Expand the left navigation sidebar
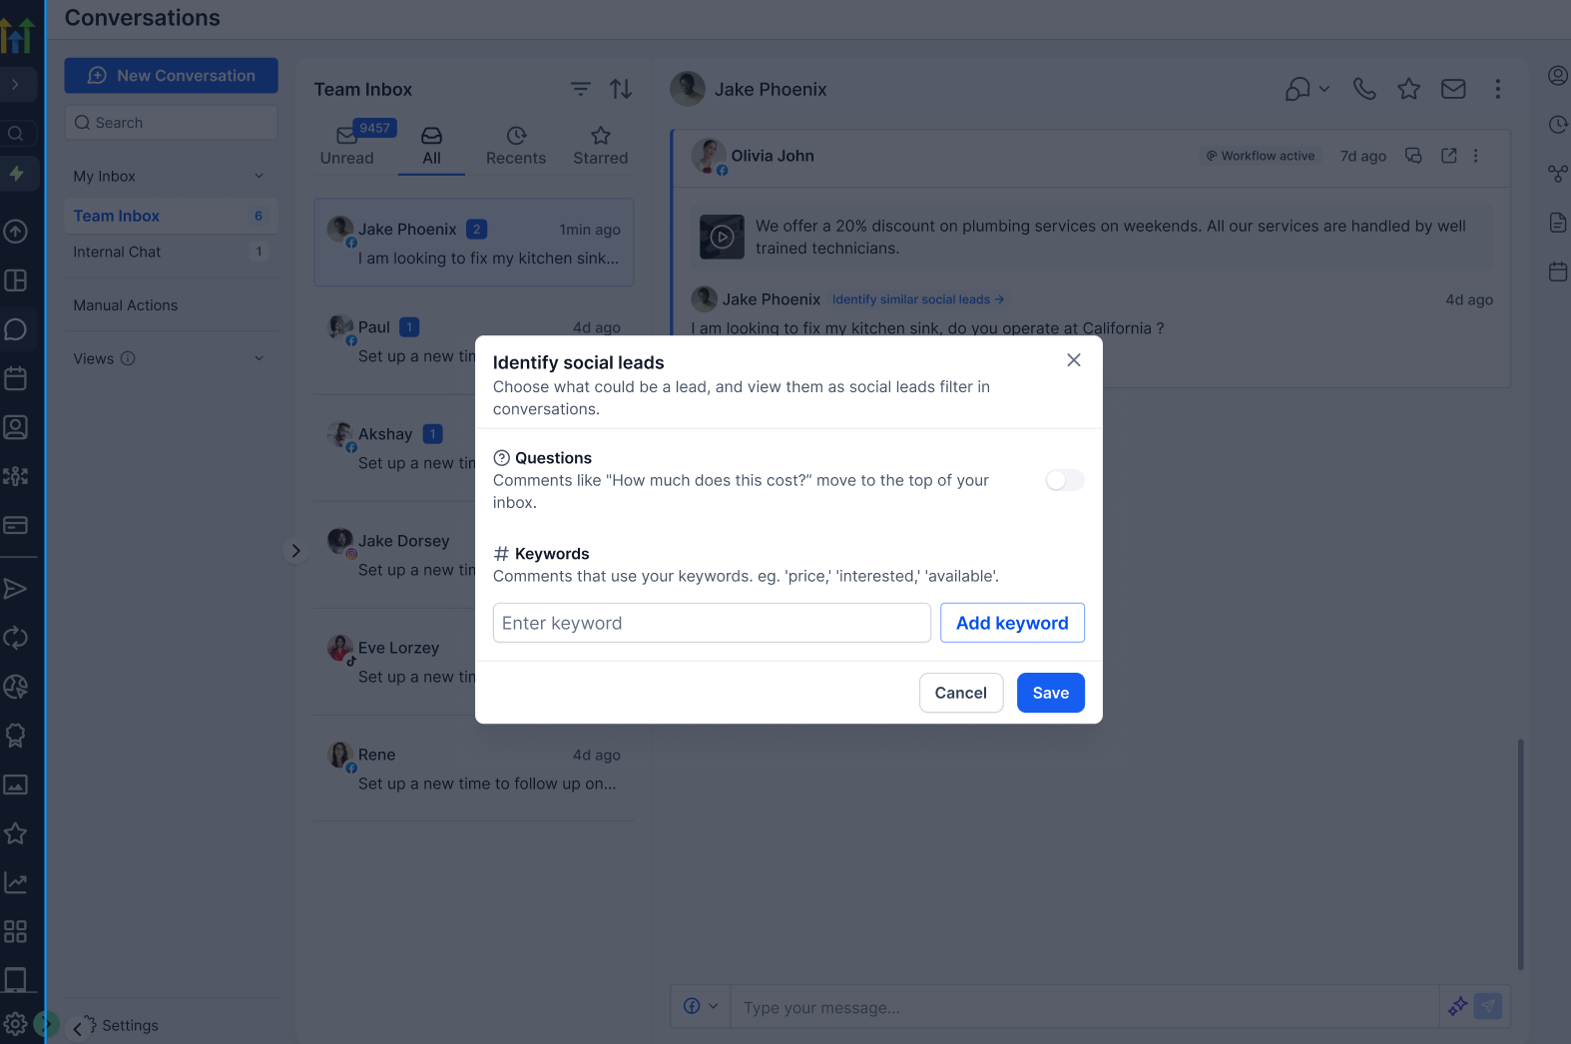1571x1044 pixels. click(x=16, y=85)
